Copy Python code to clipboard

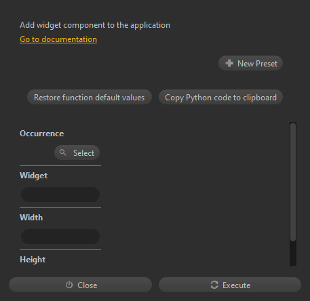[x=220, y=97]
